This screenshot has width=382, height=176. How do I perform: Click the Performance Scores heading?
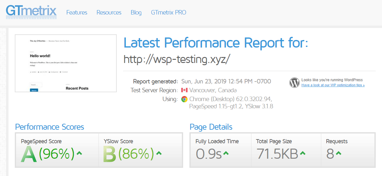point(50,127)
